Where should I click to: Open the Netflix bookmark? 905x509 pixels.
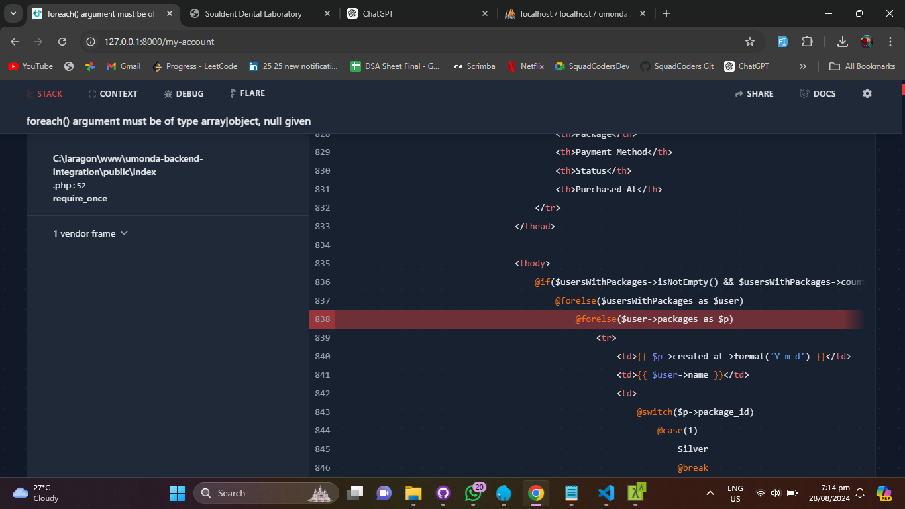525,66
